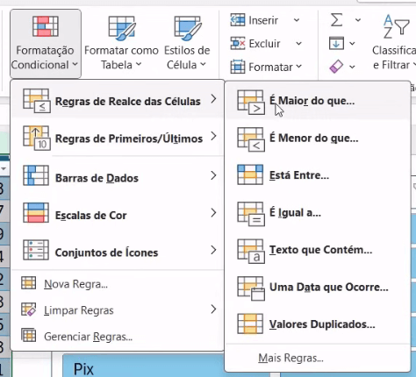Choose Texto que Contém... rule

[x=318, y=250]
